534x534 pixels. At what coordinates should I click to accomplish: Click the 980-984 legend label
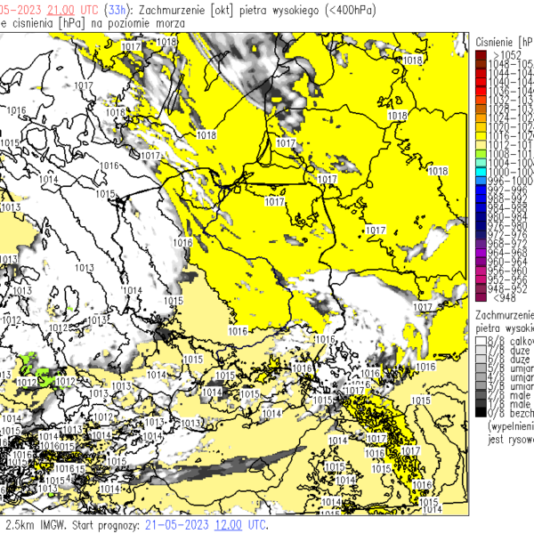507,217
